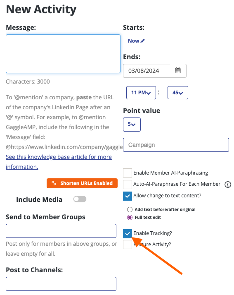Check Auto-AI-Paraphrase For Each Member box
This screenshot has height=295, width=234.
(128, 185)
